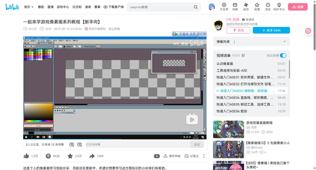Play episode 快速入门ASE04 直曲线

pos(251,98)
